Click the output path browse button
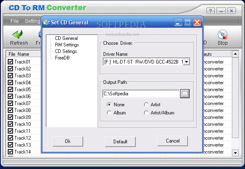This screenshot has height=169, width=245. click(x=185, y=94)
